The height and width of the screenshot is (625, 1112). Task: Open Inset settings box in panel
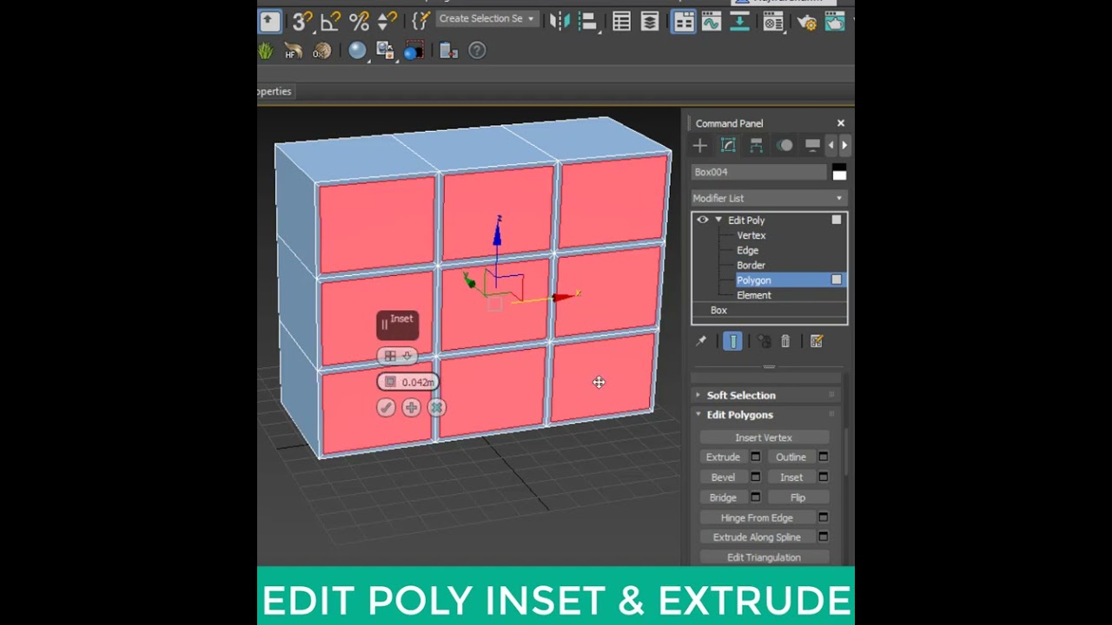(824, 477)
